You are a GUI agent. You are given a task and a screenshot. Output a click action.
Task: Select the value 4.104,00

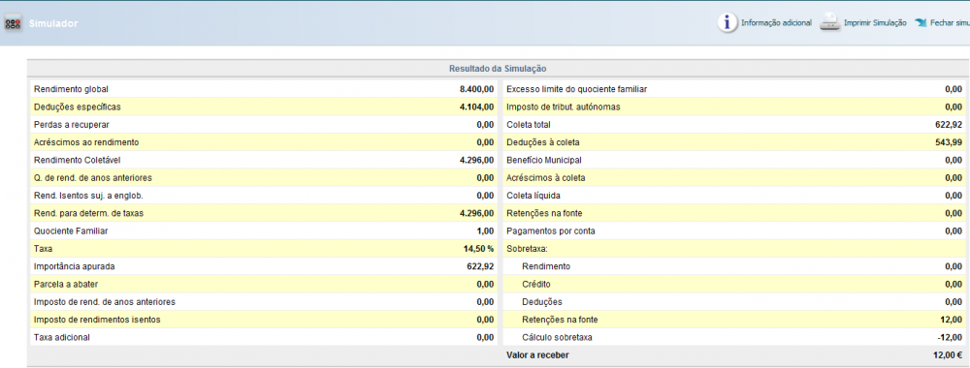coord(476,107)
